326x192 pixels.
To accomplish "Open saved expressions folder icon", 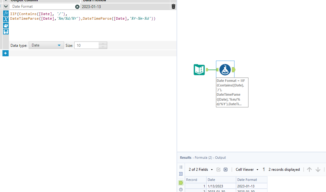I will [x=6, y=26].
